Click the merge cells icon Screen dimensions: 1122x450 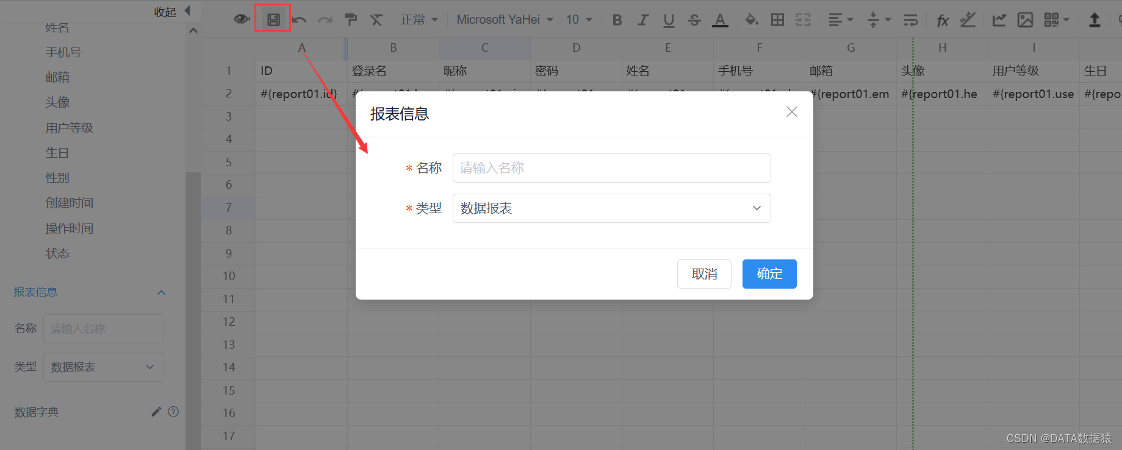804,20
